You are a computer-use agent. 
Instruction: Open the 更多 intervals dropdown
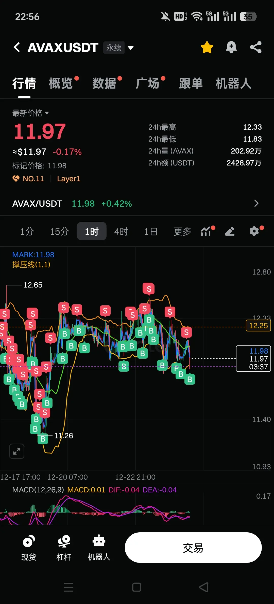182,231
